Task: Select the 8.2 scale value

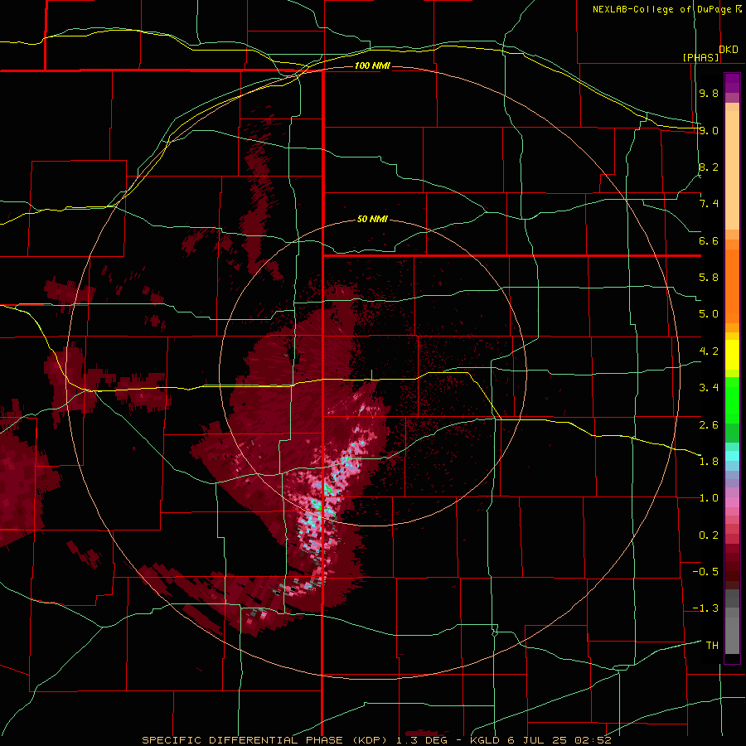Action: point(709,167)
